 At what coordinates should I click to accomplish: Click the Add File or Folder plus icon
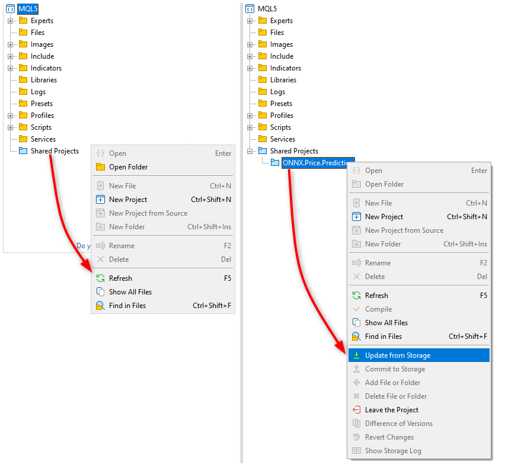coord(356,383)
